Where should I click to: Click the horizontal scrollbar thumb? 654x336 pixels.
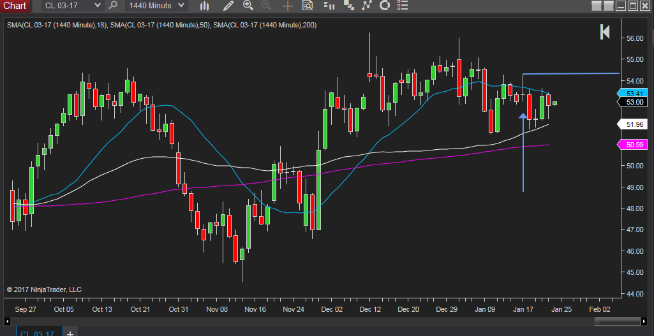pos(617,321)
